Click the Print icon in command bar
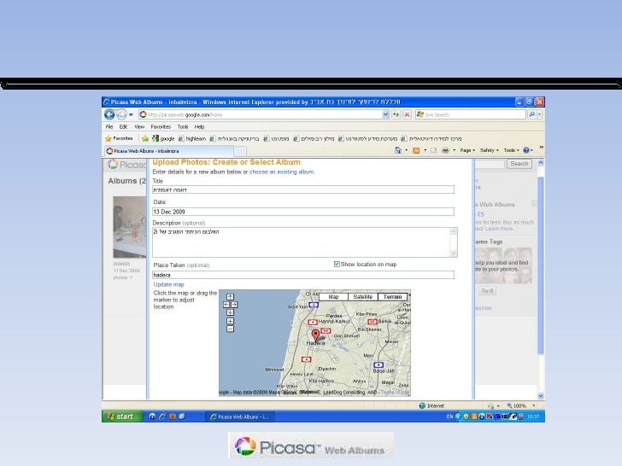The width and height of the screenshot is (622, 466). click(x=445, y=150)
